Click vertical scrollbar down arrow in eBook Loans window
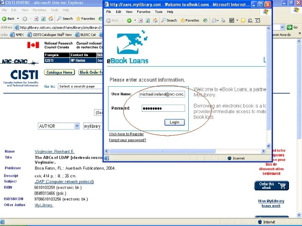302x226 pixels. (x=268, y=146)
